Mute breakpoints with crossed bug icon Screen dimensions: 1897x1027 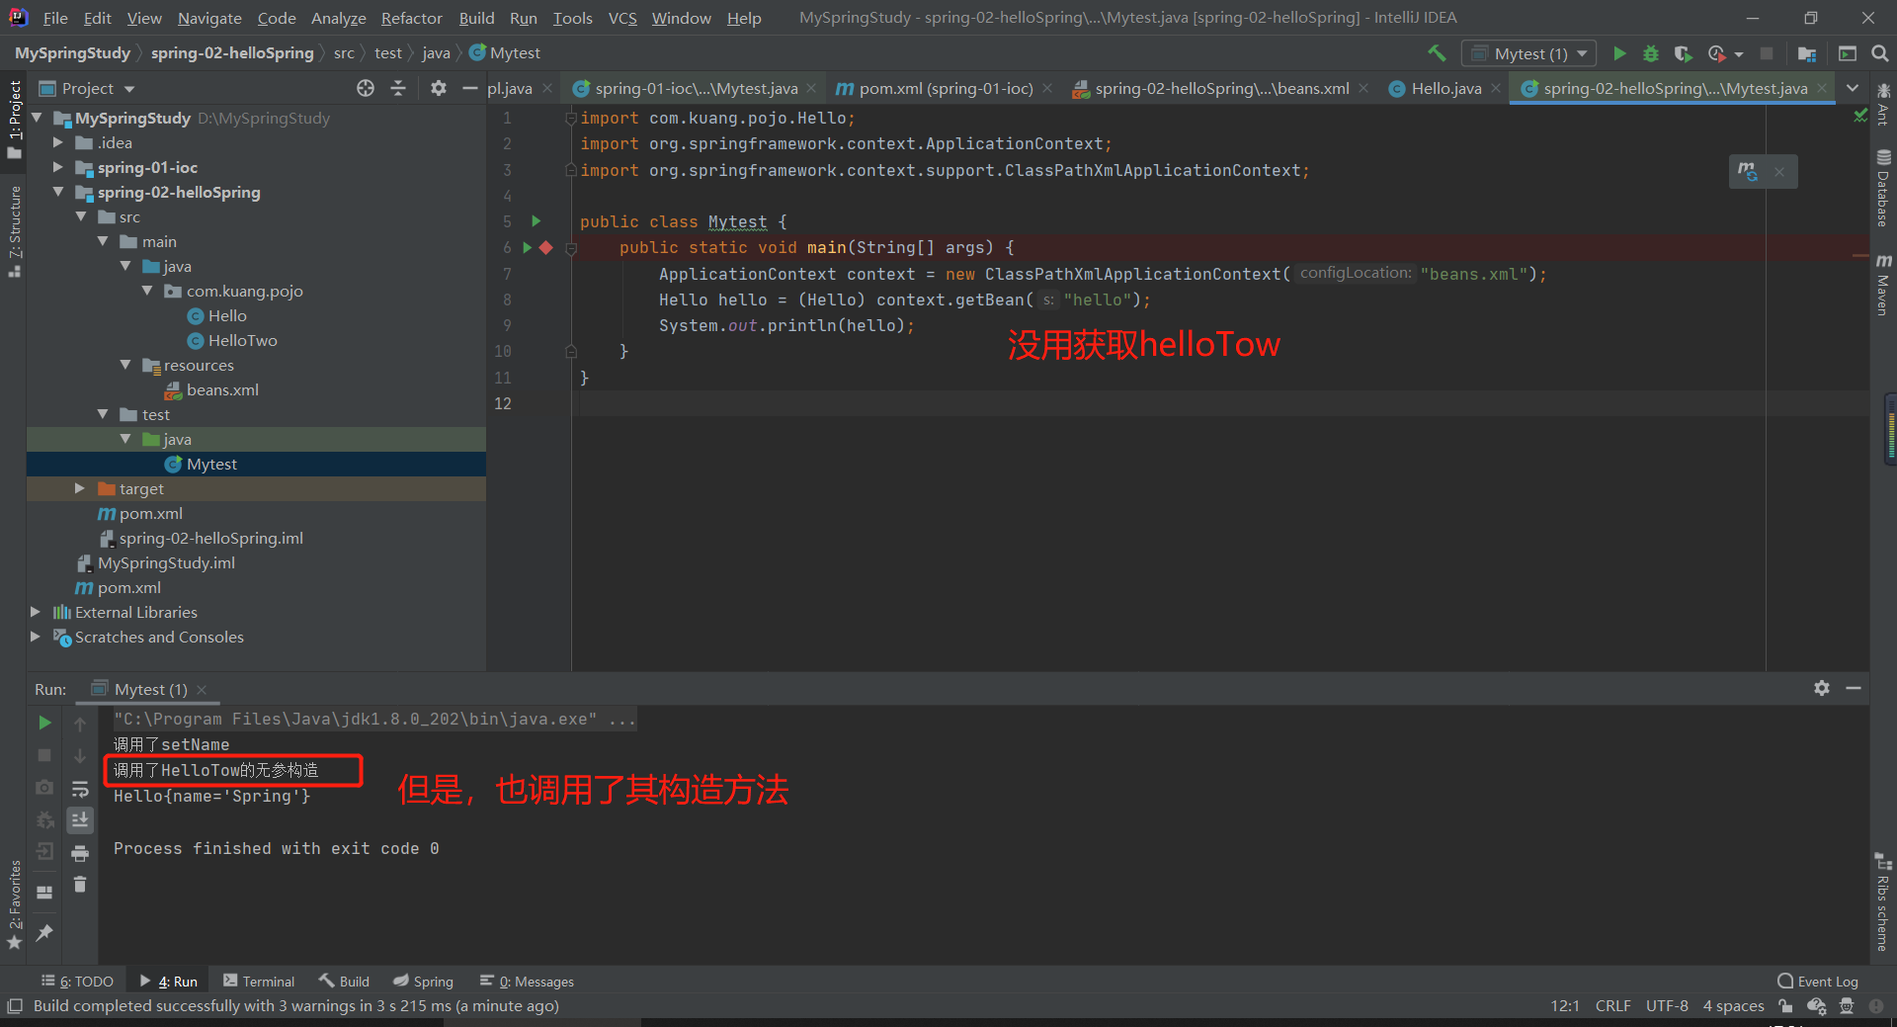click(x=43, y=819)
